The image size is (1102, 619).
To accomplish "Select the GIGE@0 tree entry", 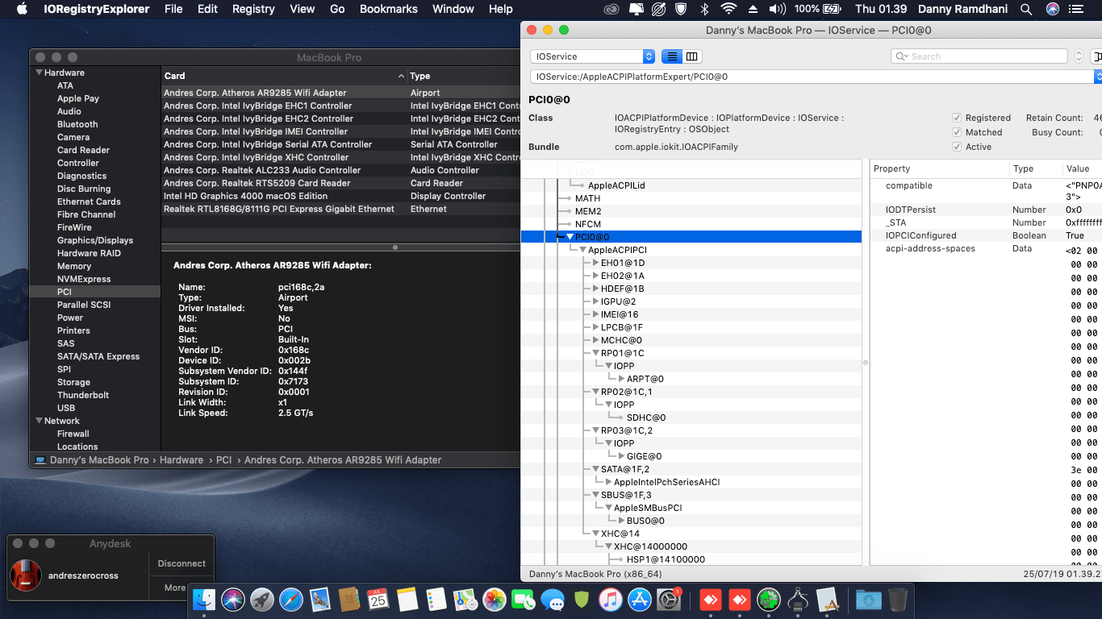I will click(x=644, y=456).
